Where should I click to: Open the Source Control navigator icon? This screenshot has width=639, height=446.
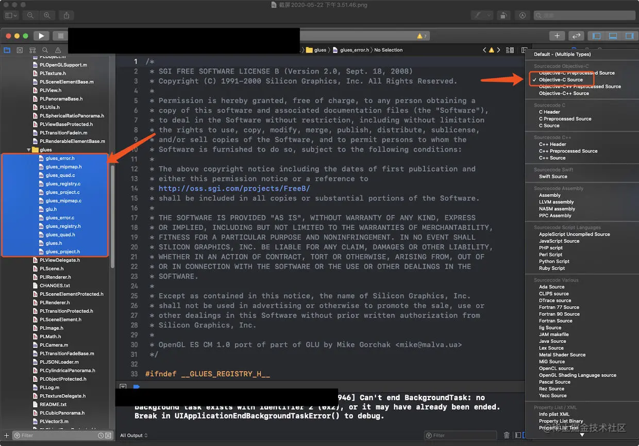pos(20,50)
